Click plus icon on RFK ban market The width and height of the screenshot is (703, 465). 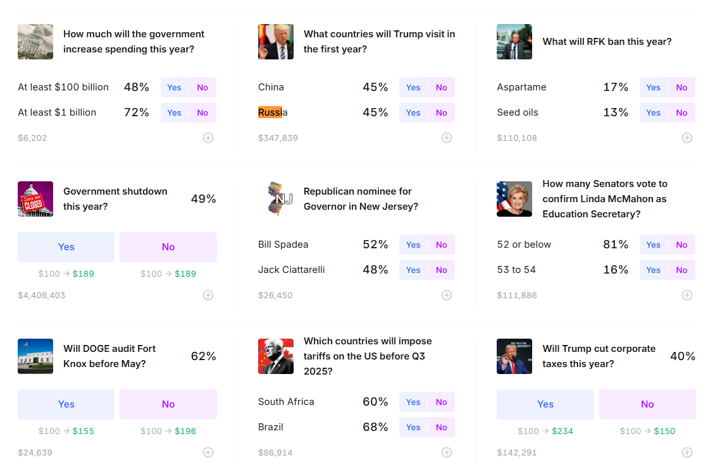(687, 138)
